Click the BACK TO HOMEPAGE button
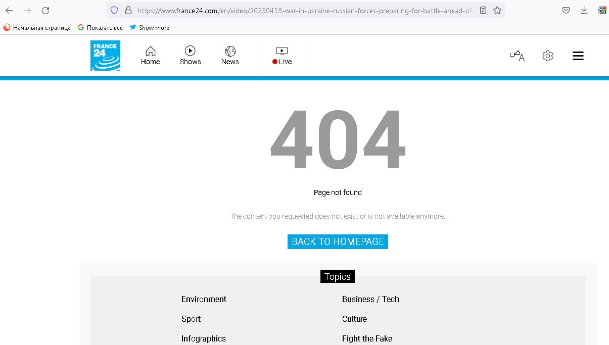 click(x=338, y=241)
